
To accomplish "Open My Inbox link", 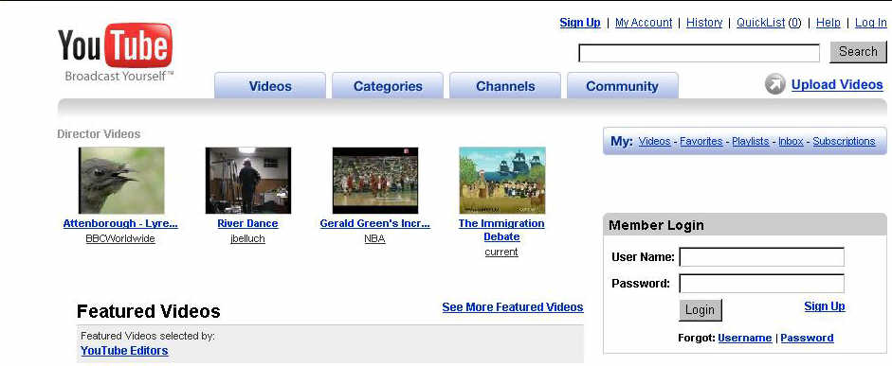I will [791, 141].
